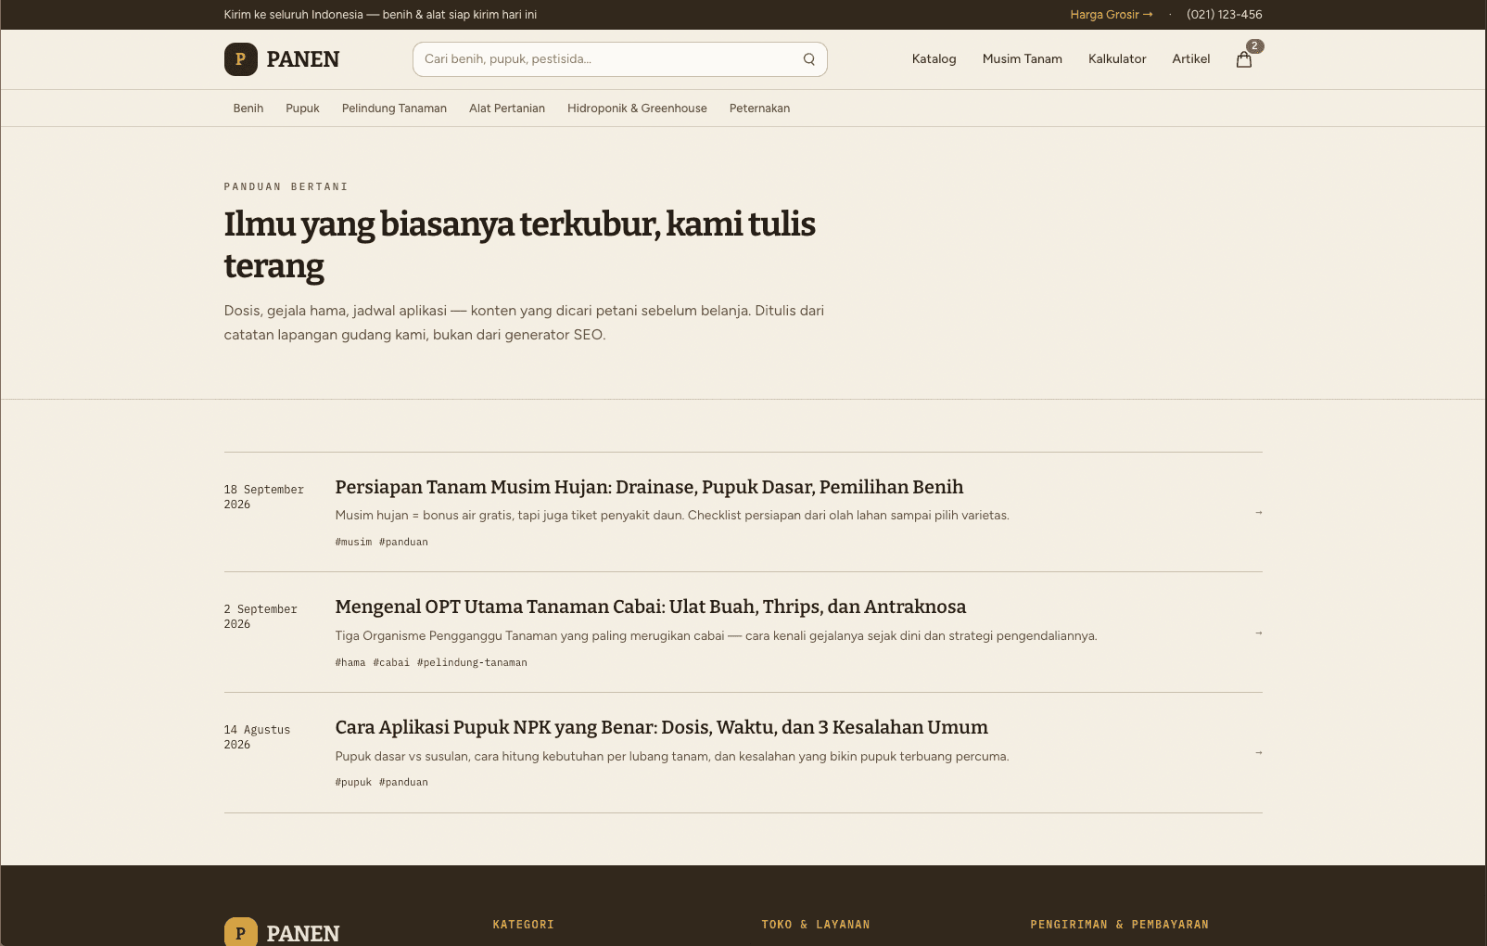Click the footer TOKO & LAYANAN heading
The height and width of the screenshot is (946, 1487).
816,925
